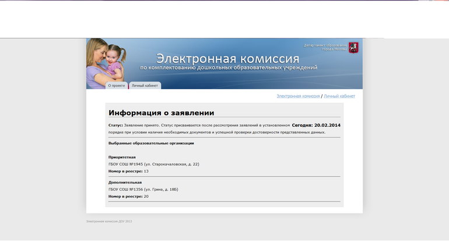
Task: Click registry number 20
Action: (146, 197)
